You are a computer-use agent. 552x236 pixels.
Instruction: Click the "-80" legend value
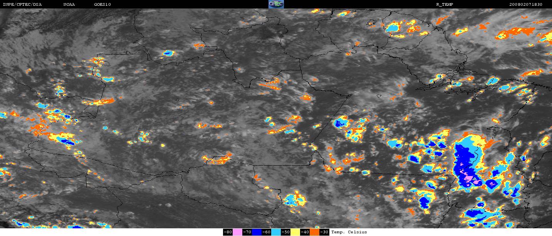pos(228,232)
